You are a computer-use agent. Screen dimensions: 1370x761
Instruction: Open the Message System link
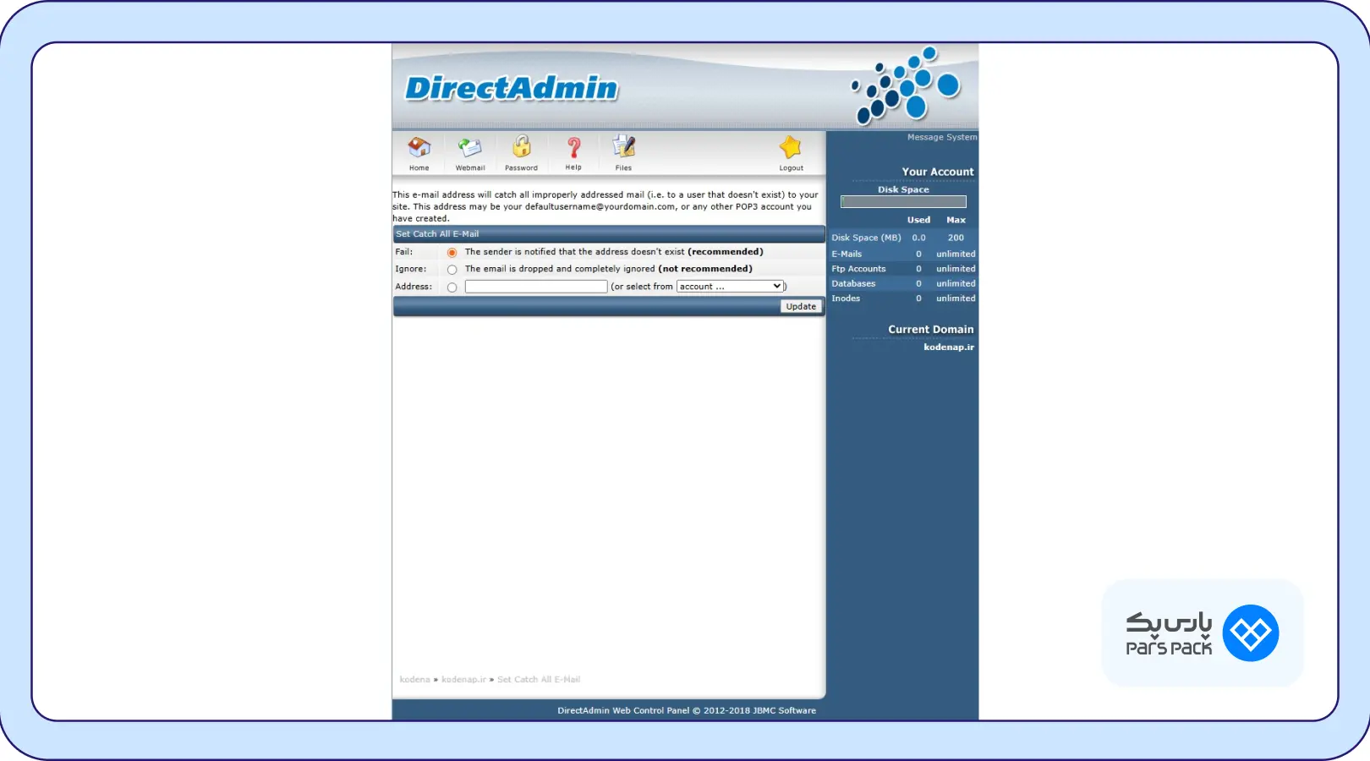pyautogui.click(x=942, y=137)
